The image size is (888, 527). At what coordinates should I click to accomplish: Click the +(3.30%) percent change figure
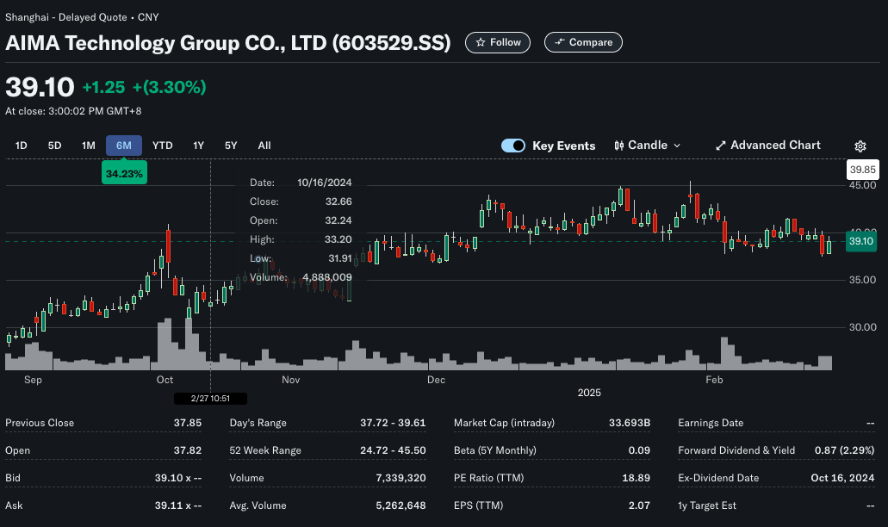[x=169, y=87]
